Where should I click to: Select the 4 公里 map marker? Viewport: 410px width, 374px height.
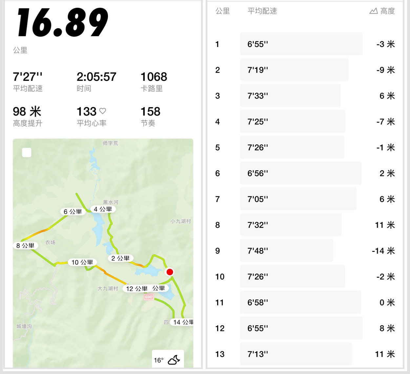tap(103, 209)
